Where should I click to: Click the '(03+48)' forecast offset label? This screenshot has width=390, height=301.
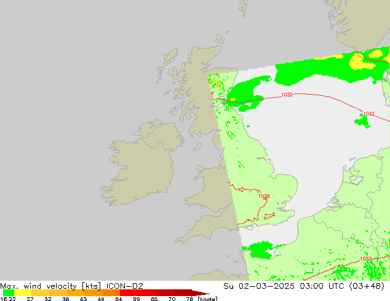[367, 286]
